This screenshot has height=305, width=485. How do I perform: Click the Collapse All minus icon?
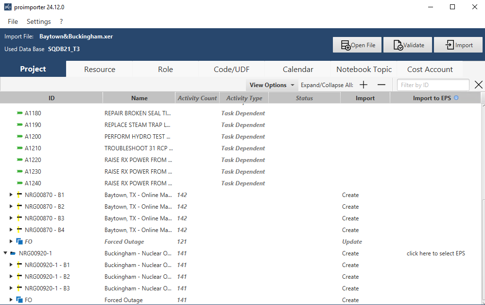tap(381, 85)
